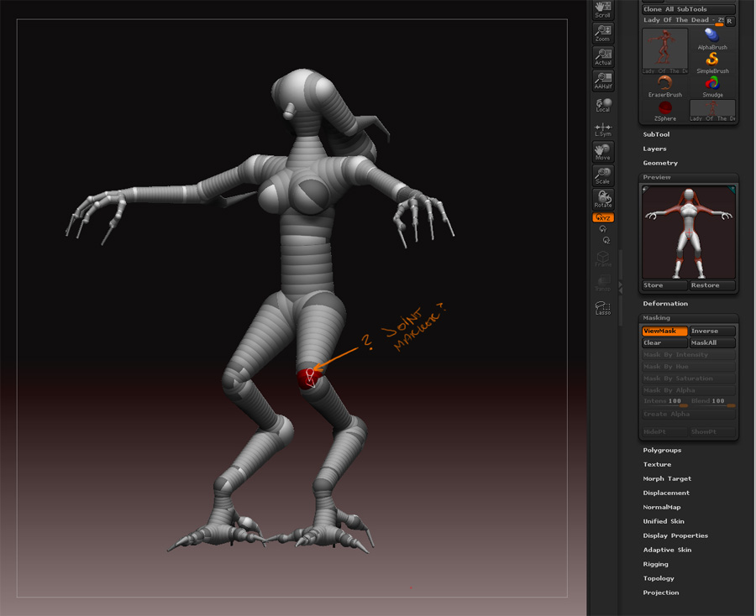
Task: Toggle ViewMask in the Masking panel
Action: pyautogui.click(x=664, y=331)
